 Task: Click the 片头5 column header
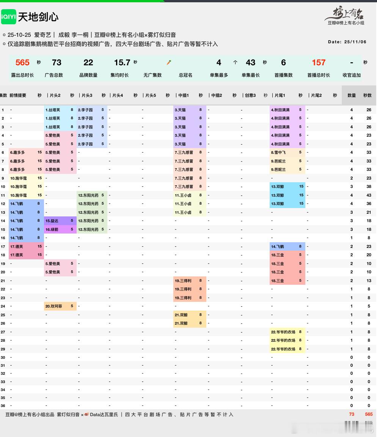151,95
